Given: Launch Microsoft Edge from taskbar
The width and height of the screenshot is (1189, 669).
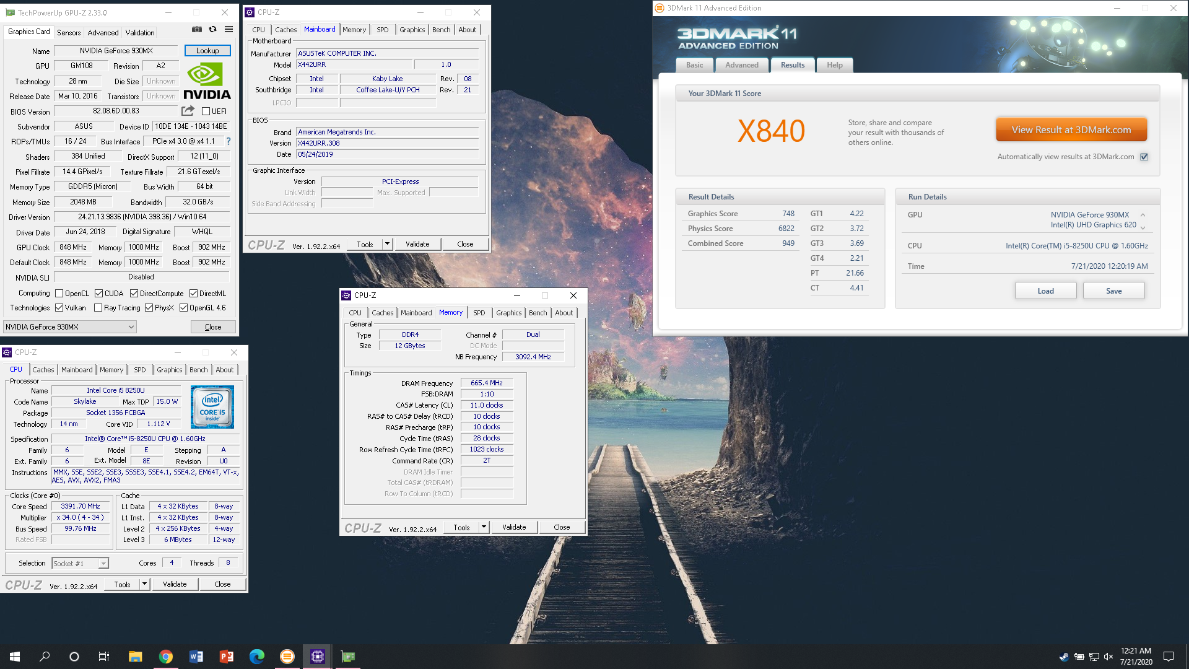Looking at the screenshot, I should (256, 657).
